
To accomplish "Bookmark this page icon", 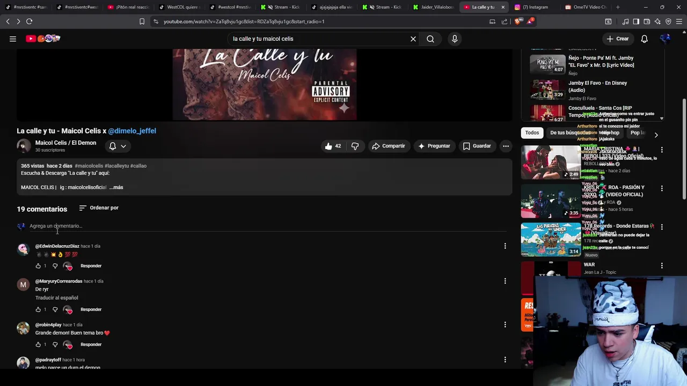I will click(x=142, y=21).
